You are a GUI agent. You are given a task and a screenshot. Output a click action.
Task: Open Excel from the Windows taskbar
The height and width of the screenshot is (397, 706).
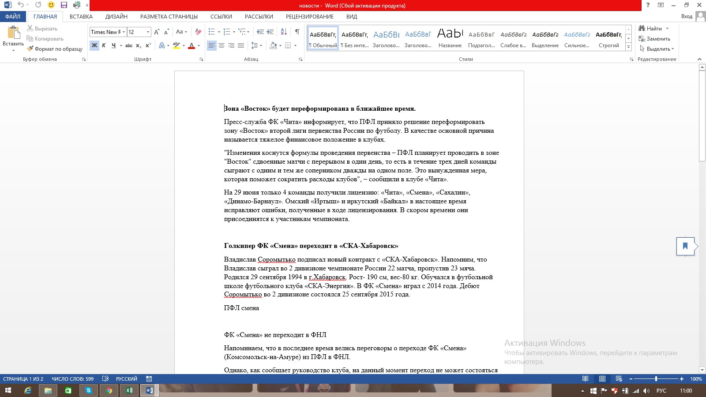[x=129, y=390]
